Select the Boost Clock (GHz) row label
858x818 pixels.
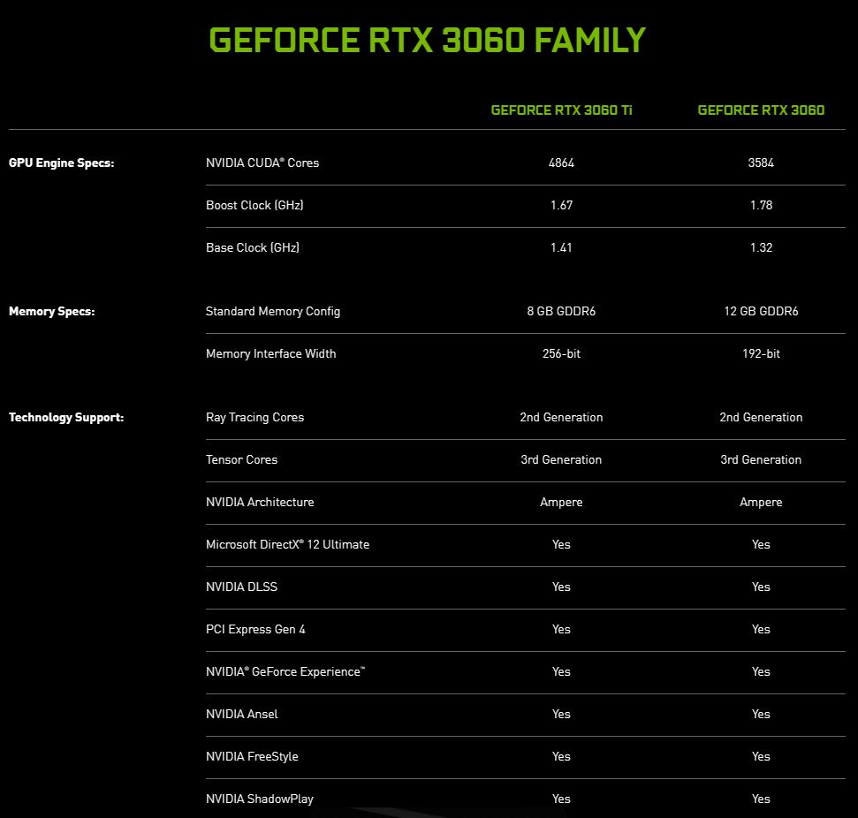coord(254,205)
